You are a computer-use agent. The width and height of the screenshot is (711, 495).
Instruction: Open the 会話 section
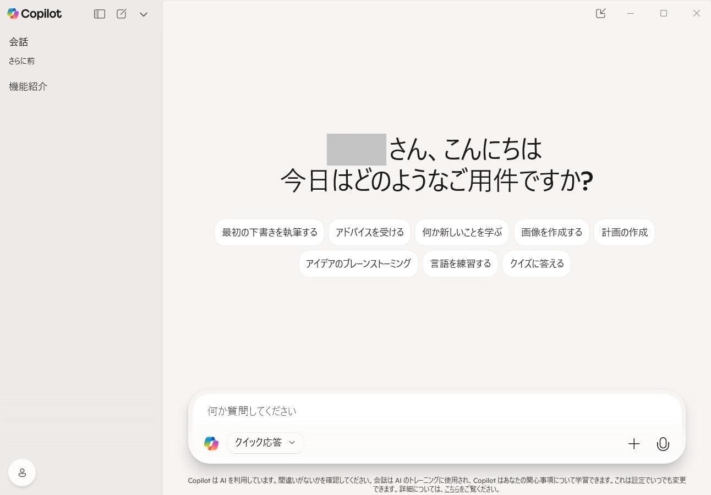18,41
